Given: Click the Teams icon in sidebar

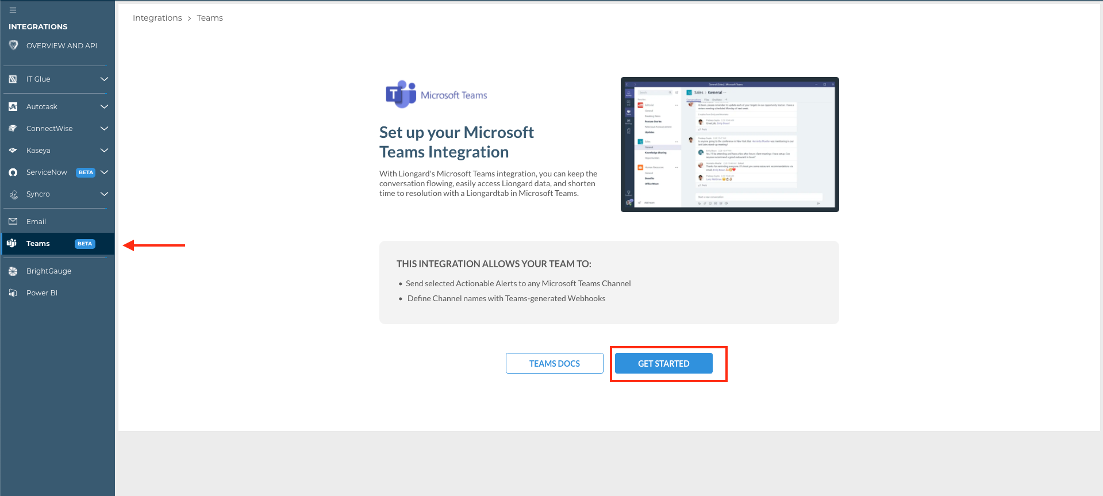Looking at the screenshot, I should click(x=12, y=243).
